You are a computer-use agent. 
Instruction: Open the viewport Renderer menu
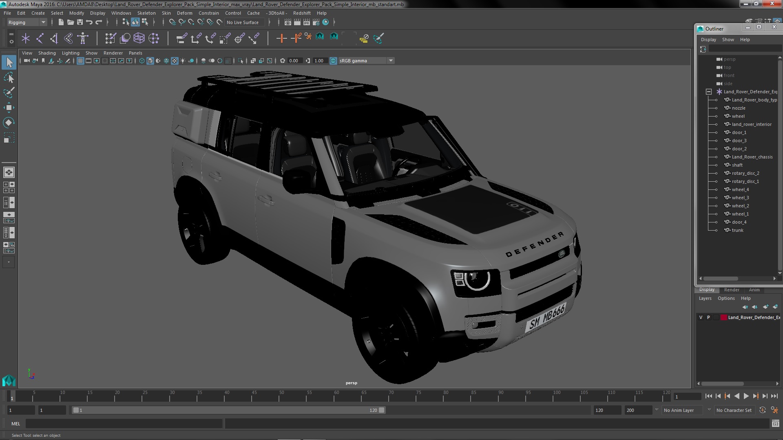[x=113, y=53]
